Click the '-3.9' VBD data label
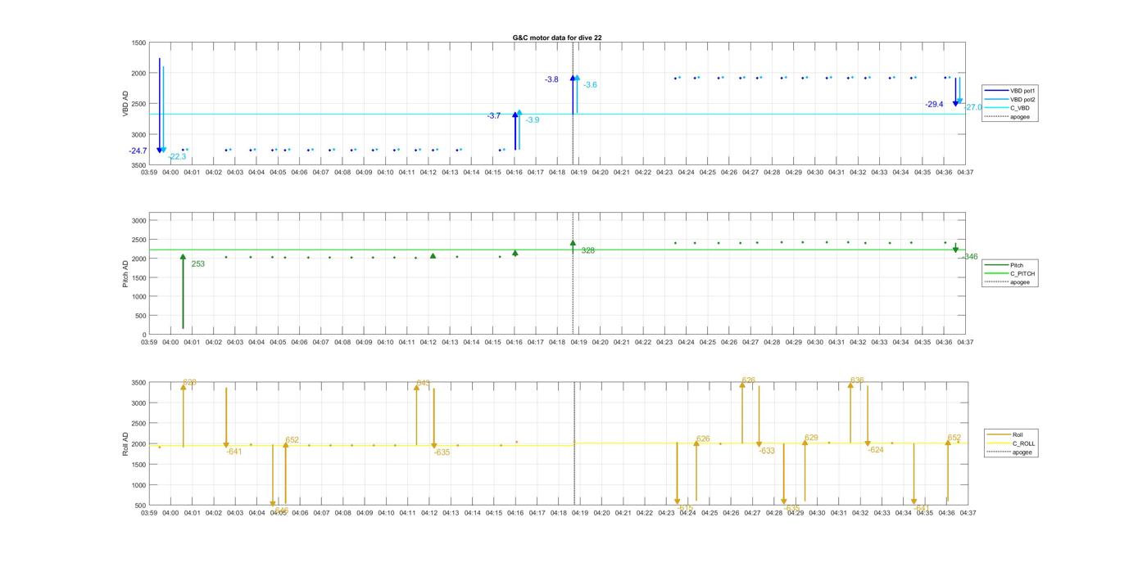The height and width of the screenshot is (567, 1147). pyautogui.click(x=533, y=120)
